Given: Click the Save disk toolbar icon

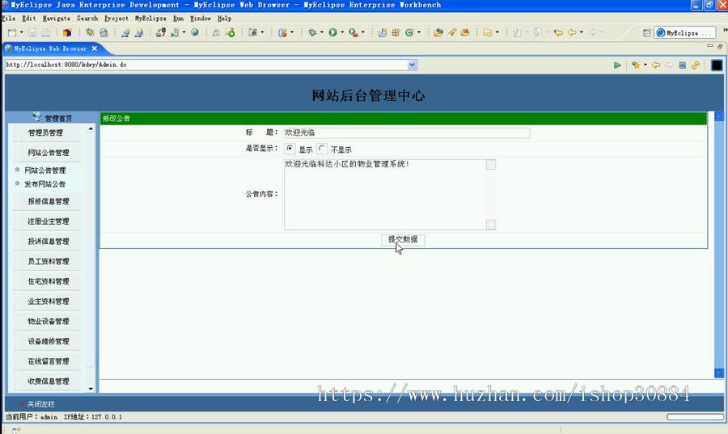Looking at the screenshot, I should pyautogui.click(x=32, y=32).
